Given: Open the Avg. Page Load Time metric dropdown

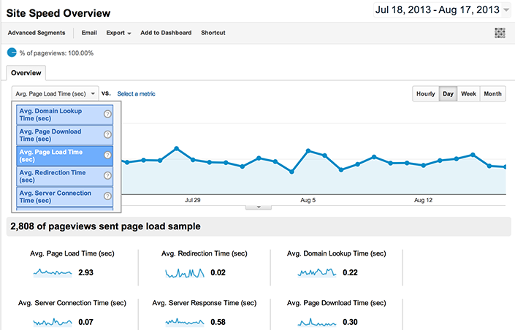Looking at the screenshot, I should tap(55, 93).
